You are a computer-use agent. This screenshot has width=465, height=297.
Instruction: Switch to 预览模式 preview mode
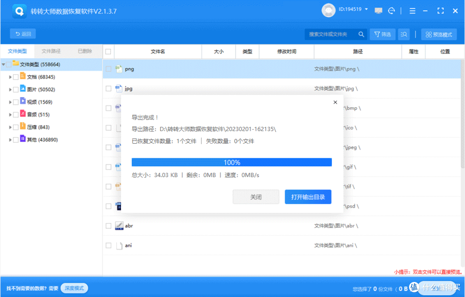click(439, 34)
